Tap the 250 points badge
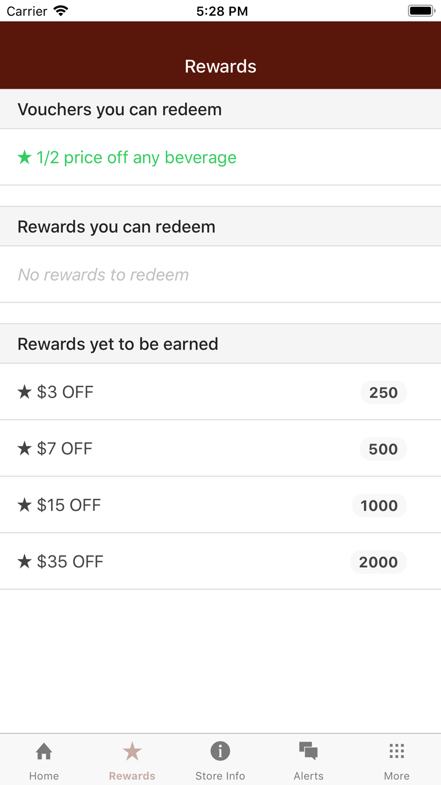 [383, 392]
